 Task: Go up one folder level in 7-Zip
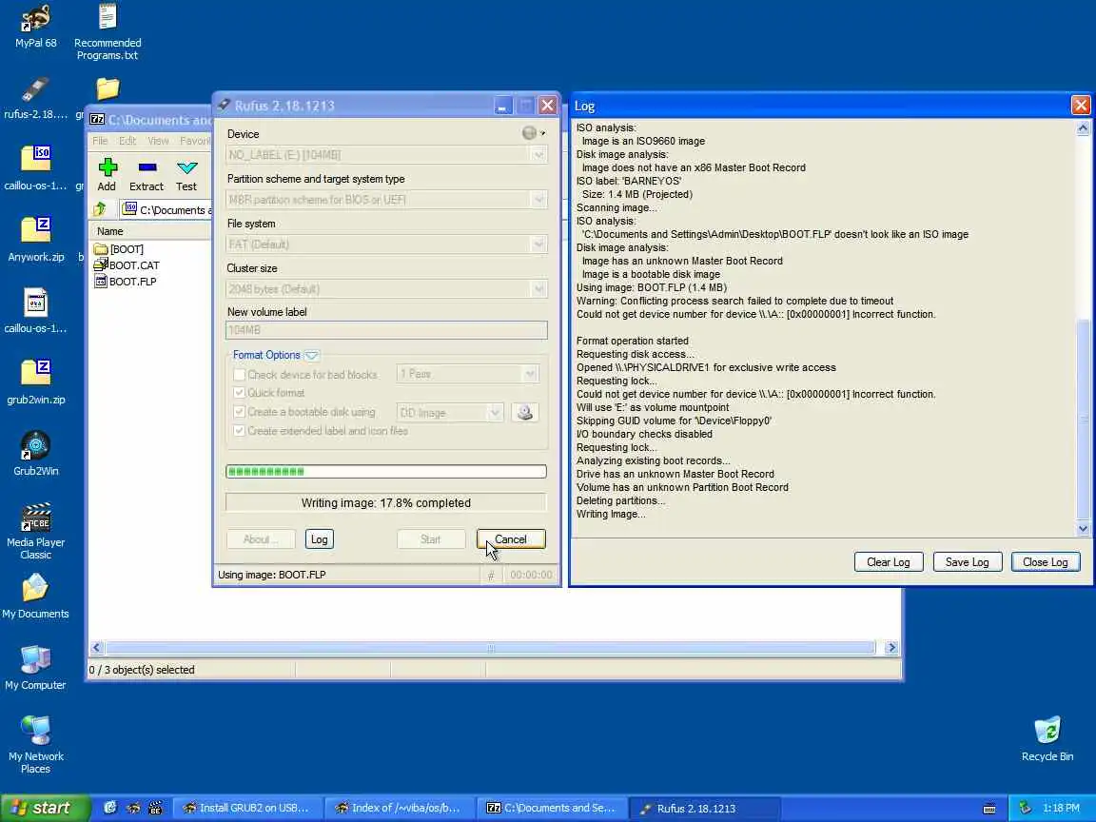click(100, 209)
